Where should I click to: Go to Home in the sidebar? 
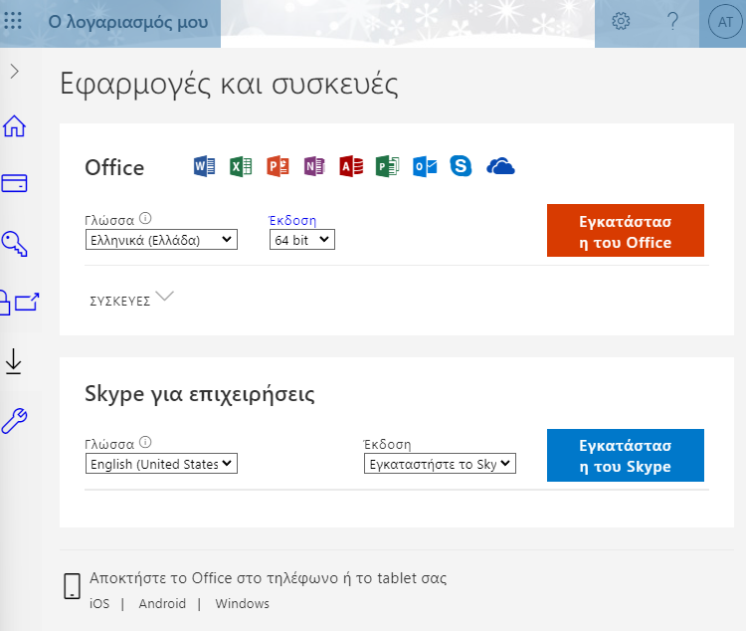15,126
